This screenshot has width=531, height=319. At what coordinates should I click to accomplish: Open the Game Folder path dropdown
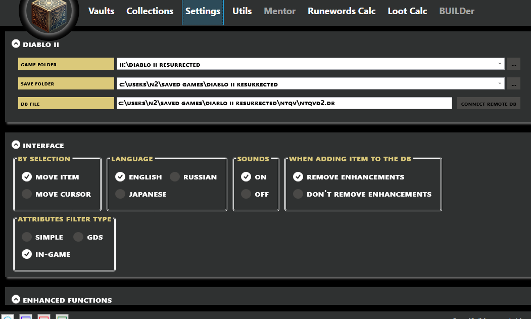click(500, 64)
